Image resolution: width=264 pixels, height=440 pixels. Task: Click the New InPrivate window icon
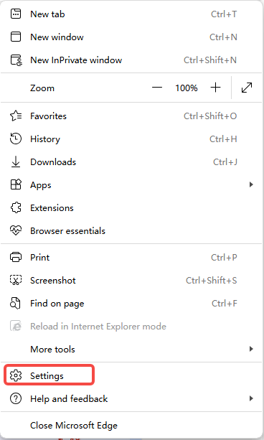16,60
